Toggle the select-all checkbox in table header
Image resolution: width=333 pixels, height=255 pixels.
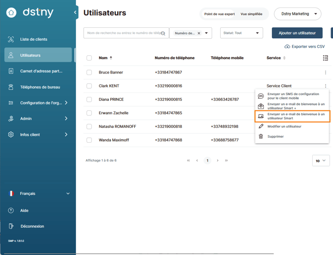[x=89, y=58]
